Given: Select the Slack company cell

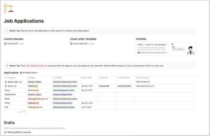Looking at the screenshot, I should pyautogui.click(x=15, y=99).
